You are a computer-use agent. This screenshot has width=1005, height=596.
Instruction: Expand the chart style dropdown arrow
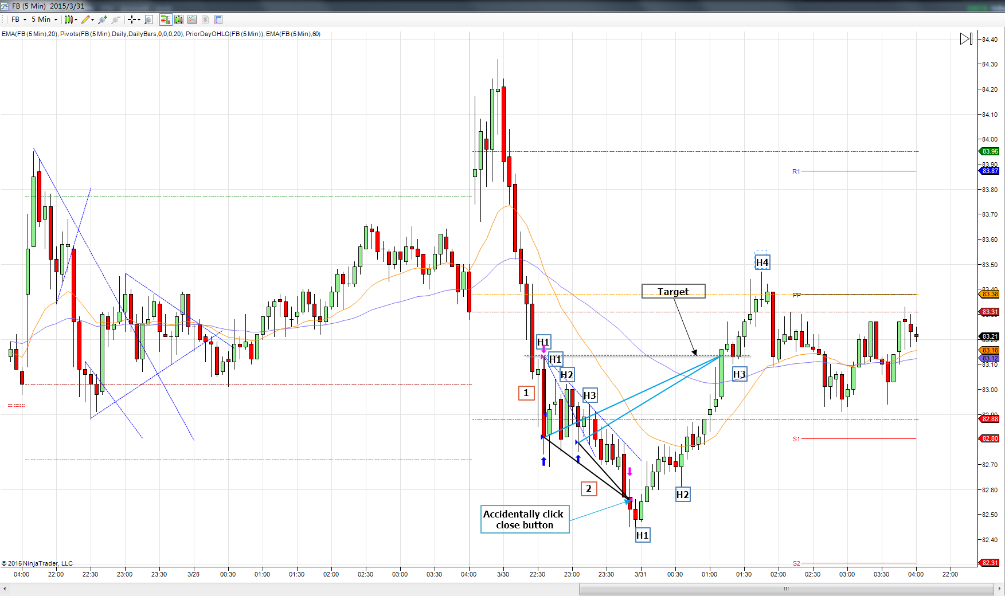point(76,19)
